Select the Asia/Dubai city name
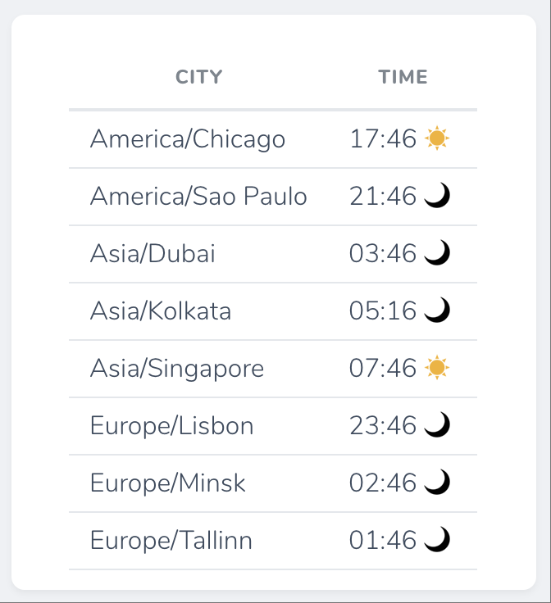551x603 pixels. coord(153,253)
